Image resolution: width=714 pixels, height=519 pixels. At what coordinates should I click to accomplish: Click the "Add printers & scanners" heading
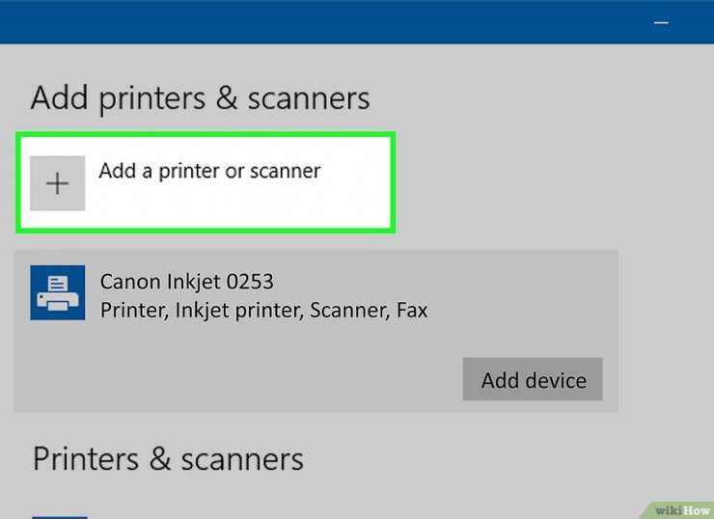tap(200, 97)
